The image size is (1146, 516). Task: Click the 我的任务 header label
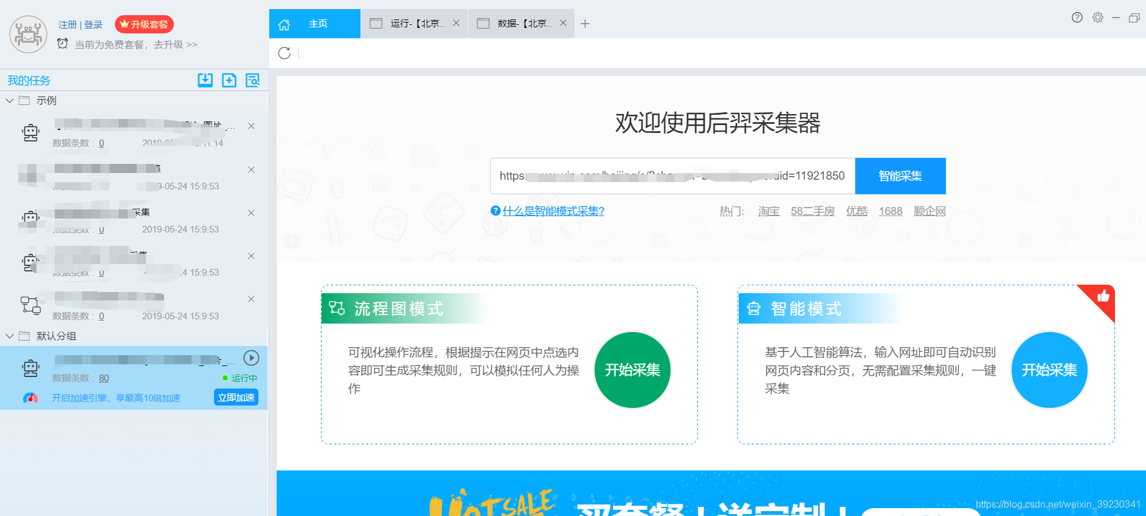click(29, 81)
